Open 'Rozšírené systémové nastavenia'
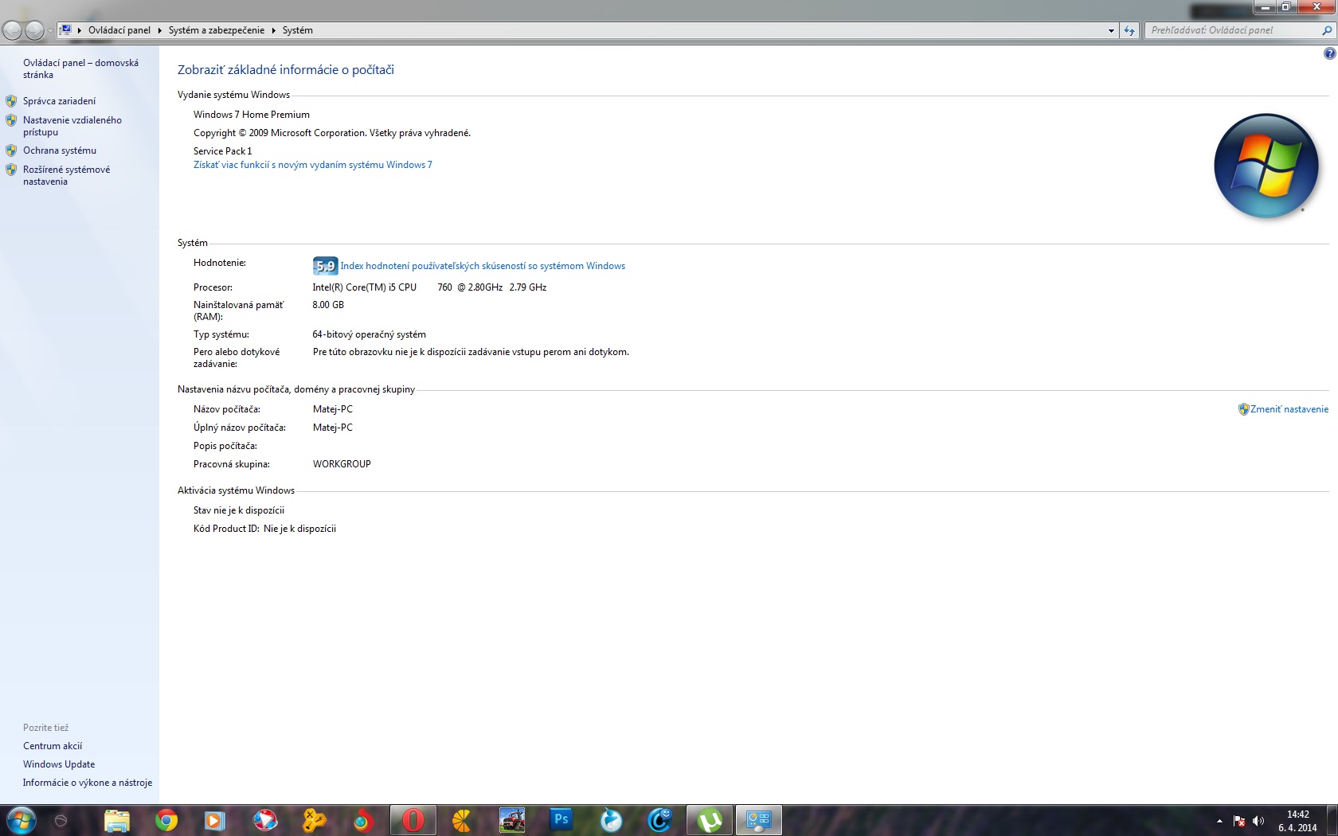1338x836 pixels. (67, 175)
